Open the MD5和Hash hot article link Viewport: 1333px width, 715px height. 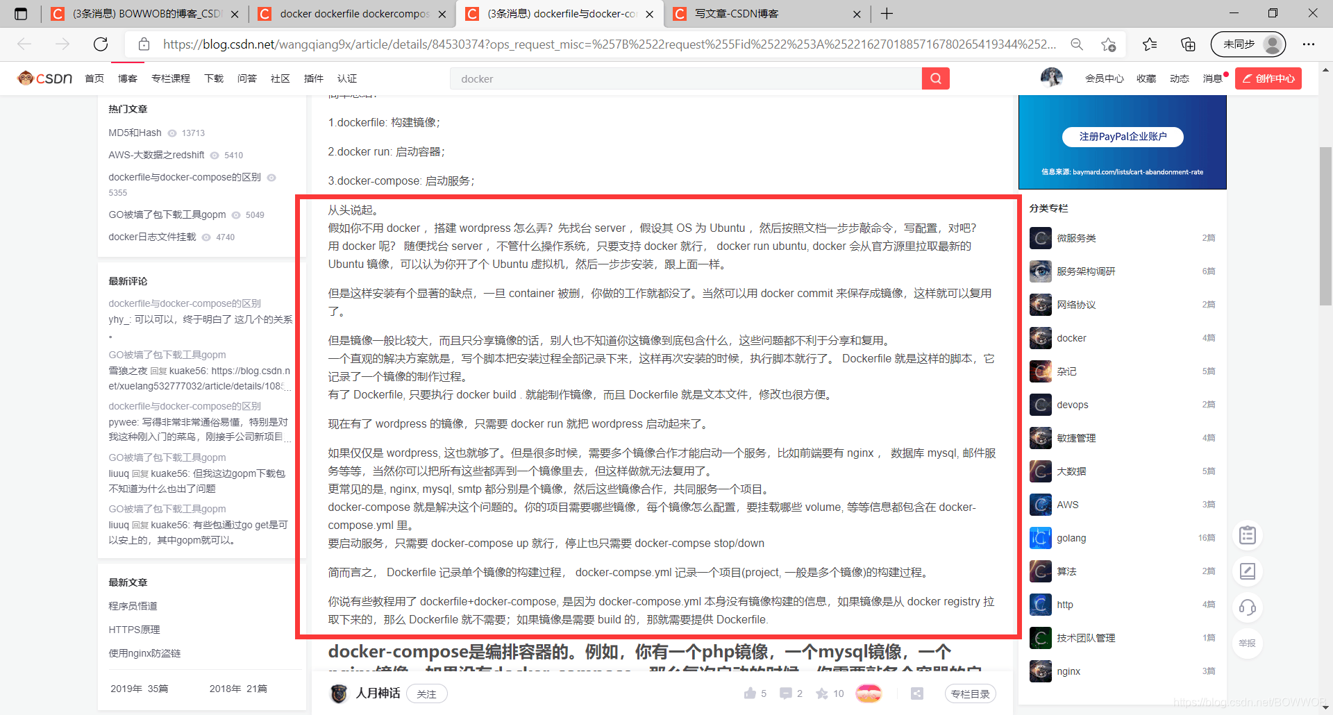pyautogui.click(x=134, y=132)
